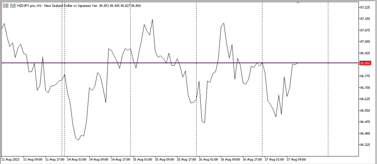Click the 14 Aug 01:00 time label
Screen dimensions: 377x164
click(x=77, y=160)
